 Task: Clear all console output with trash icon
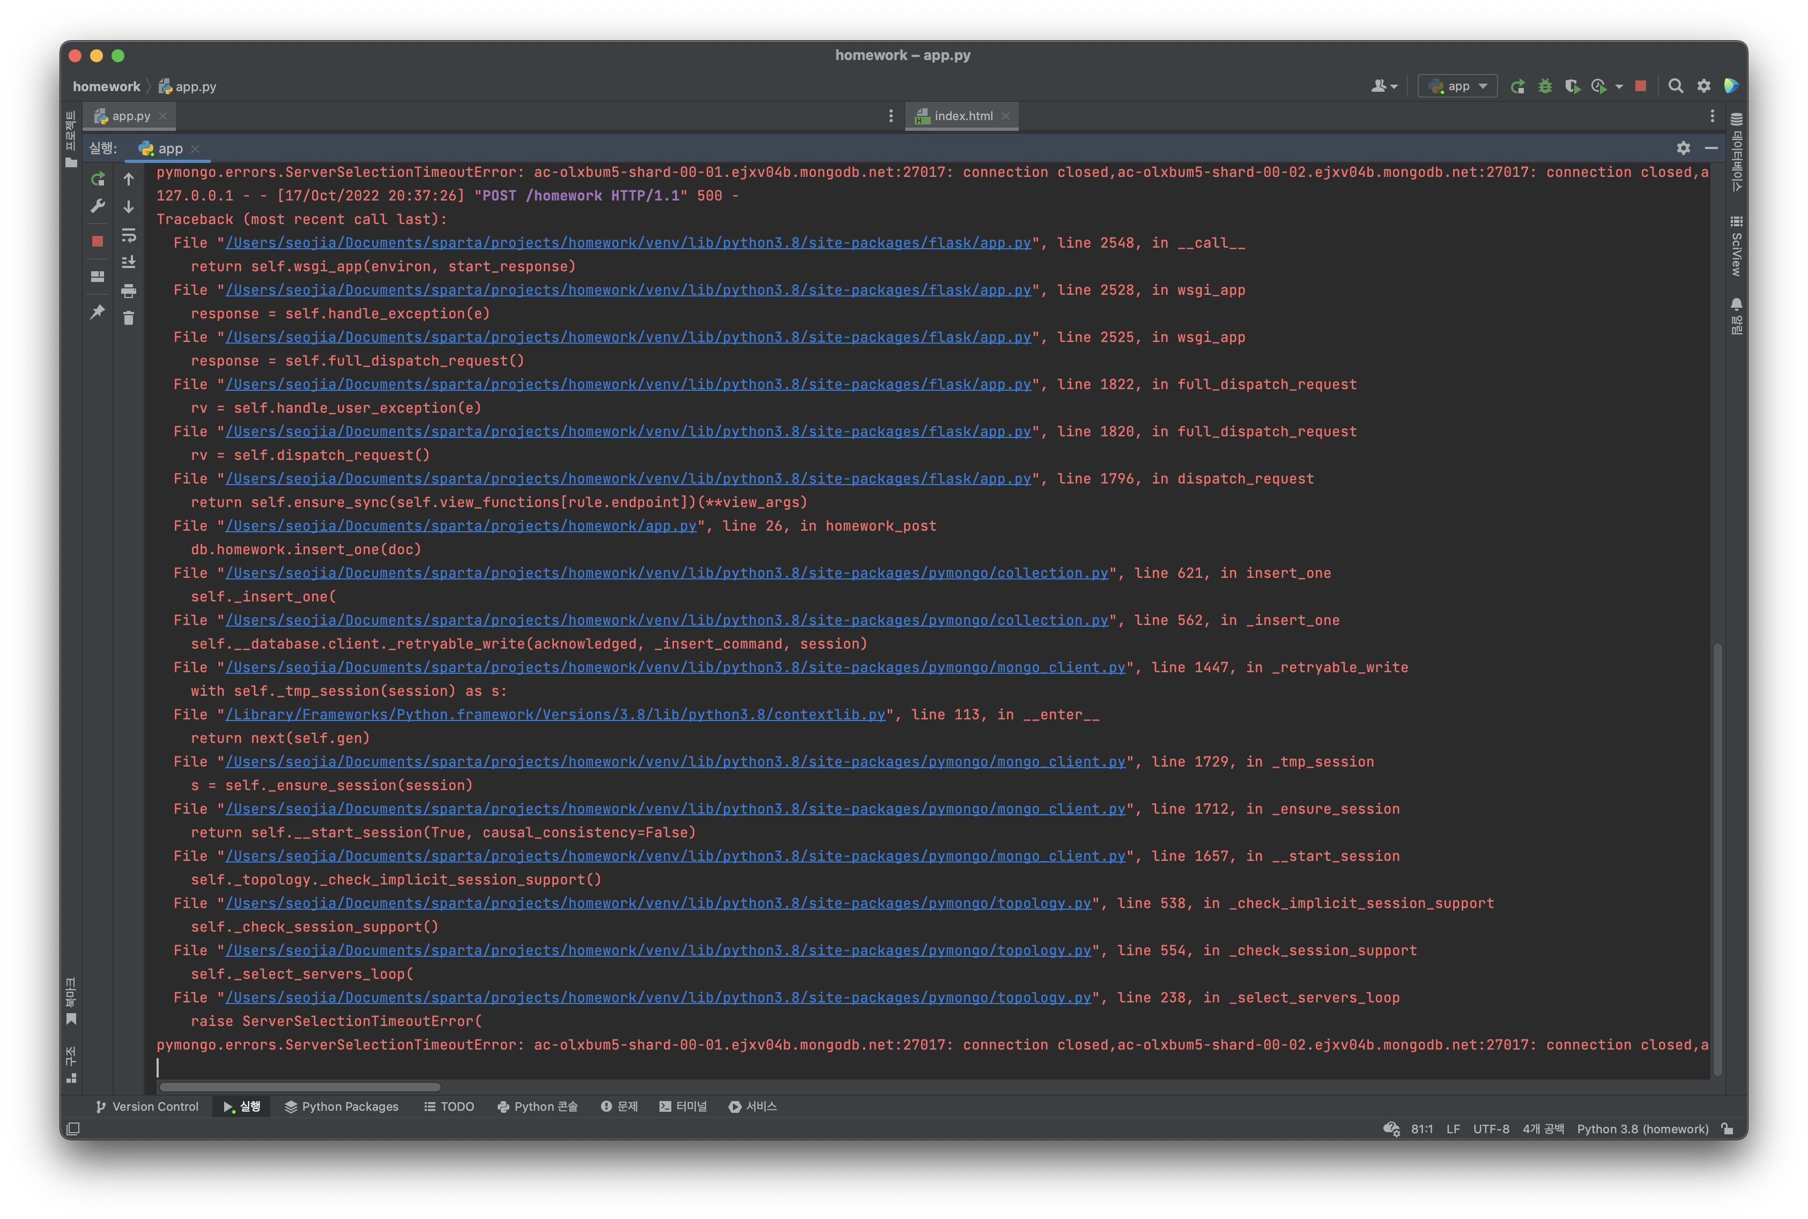tap(129, 318)
